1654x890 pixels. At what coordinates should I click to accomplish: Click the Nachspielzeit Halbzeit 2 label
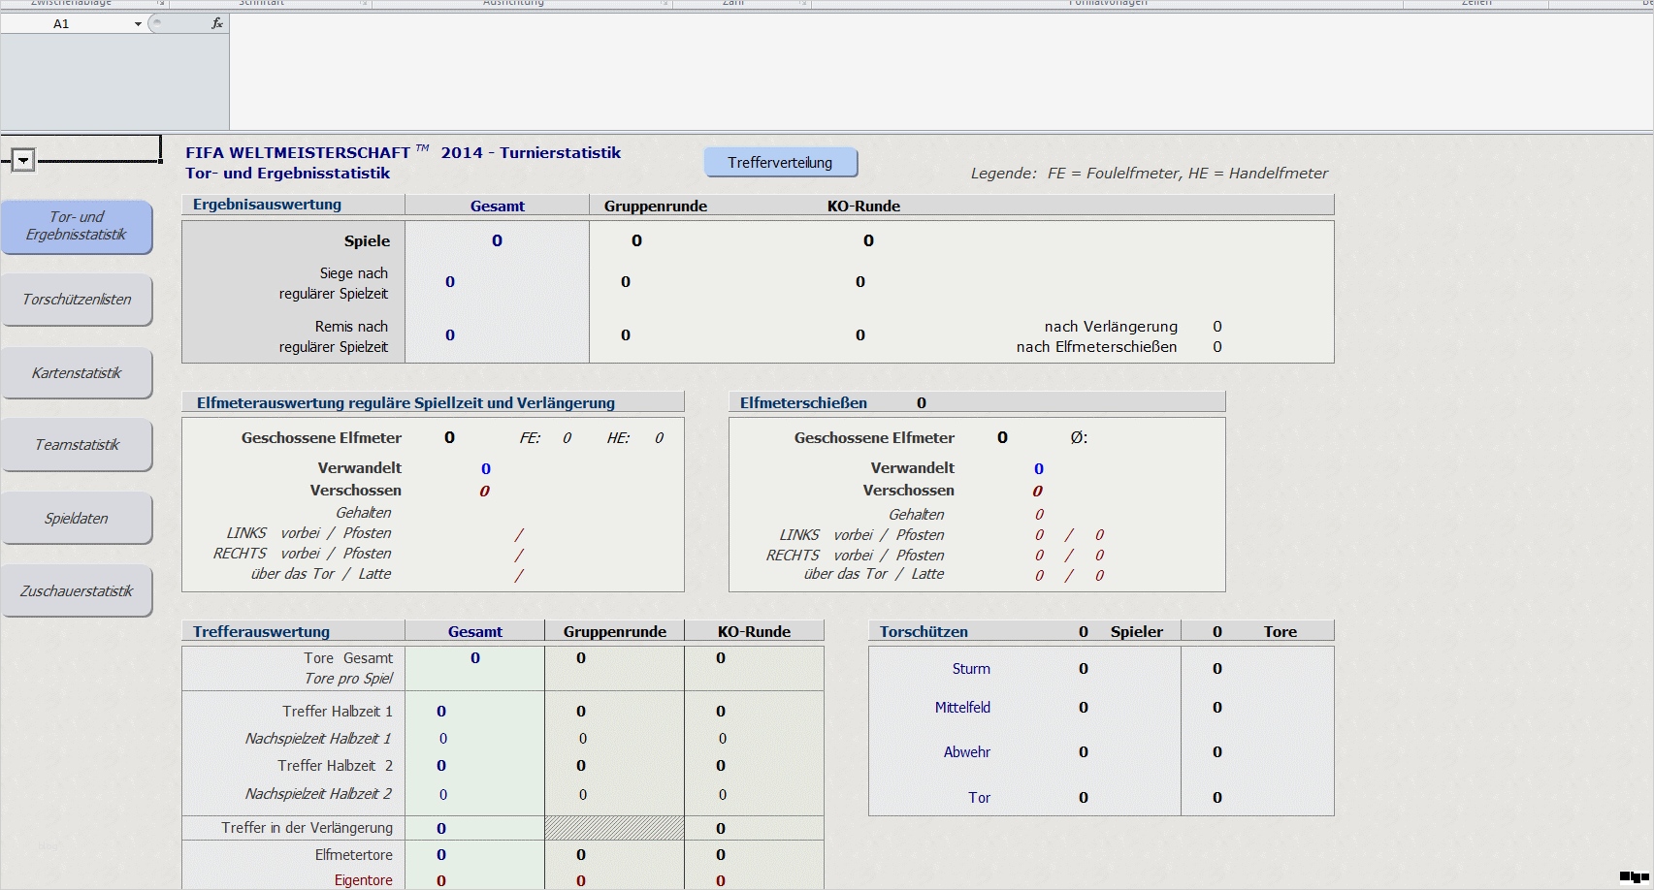pos(318,794)
